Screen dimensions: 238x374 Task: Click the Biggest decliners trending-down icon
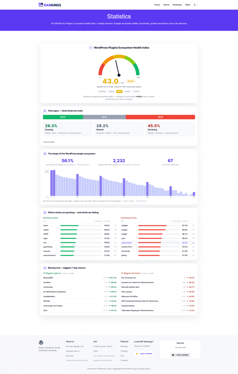(122, 273)
